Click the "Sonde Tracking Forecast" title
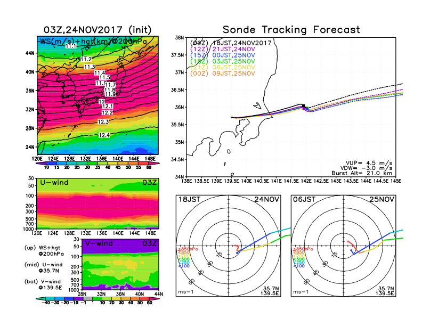This screenshot has height=326, width=422. (x=291, y=29)
